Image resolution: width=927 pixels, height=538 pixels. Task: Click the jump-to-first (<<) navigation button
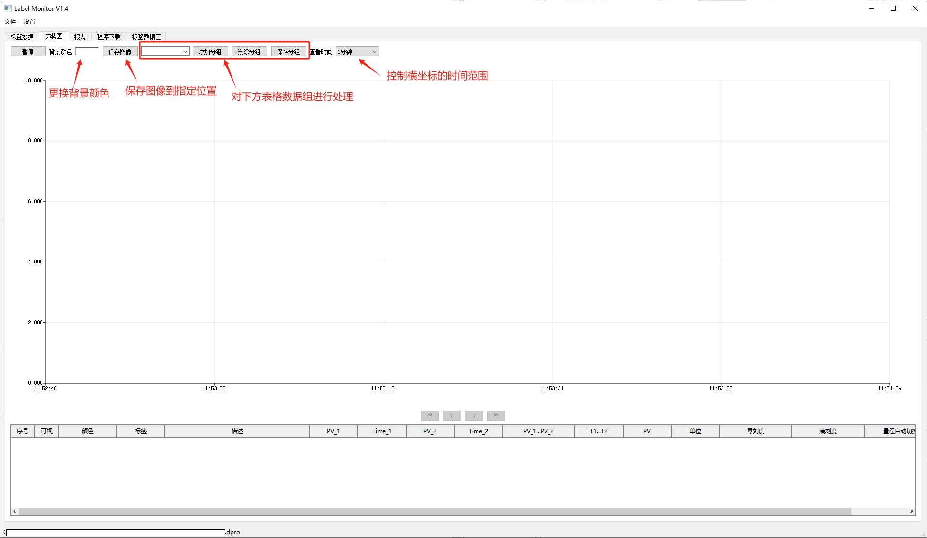(429, 415)
